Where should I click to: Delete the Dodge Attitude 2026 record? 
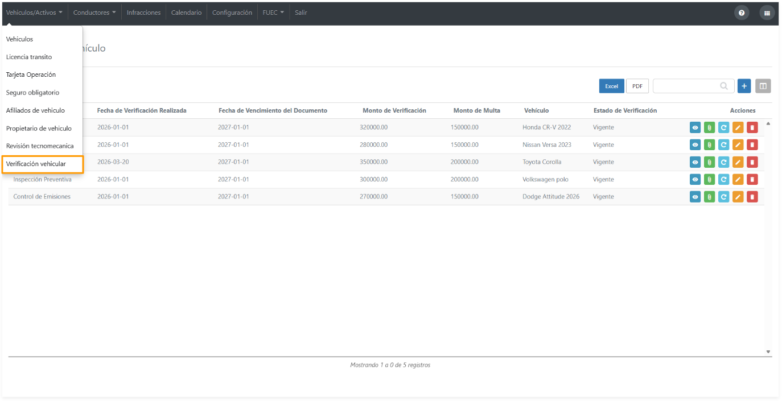pos(752,197)
